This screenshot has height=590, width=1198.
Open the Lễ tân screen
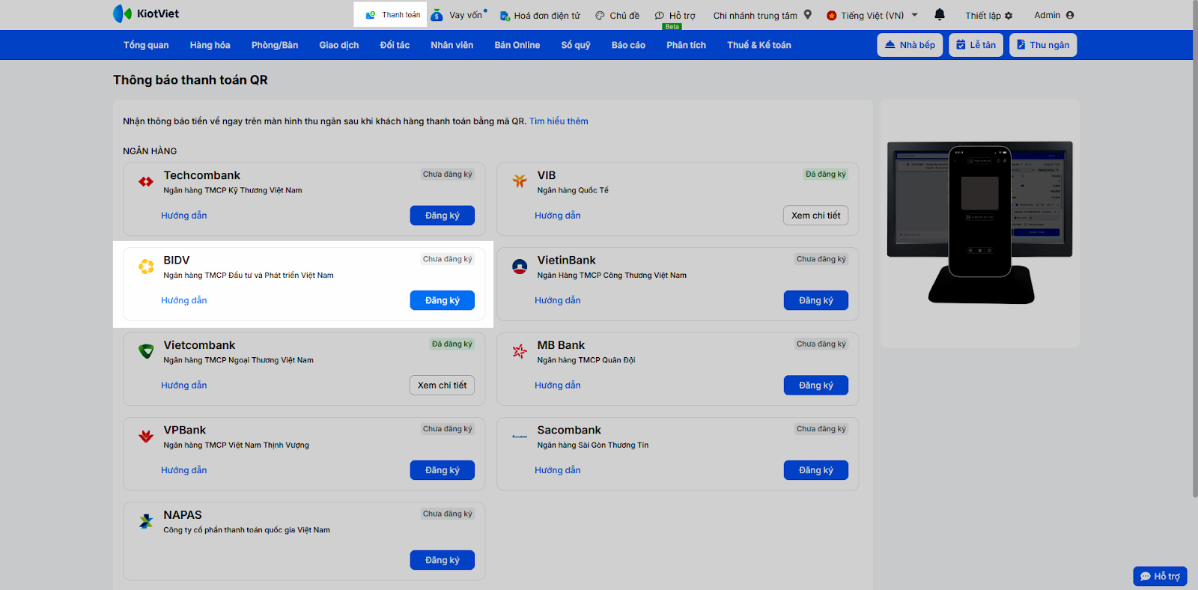[x=976, y=45]
